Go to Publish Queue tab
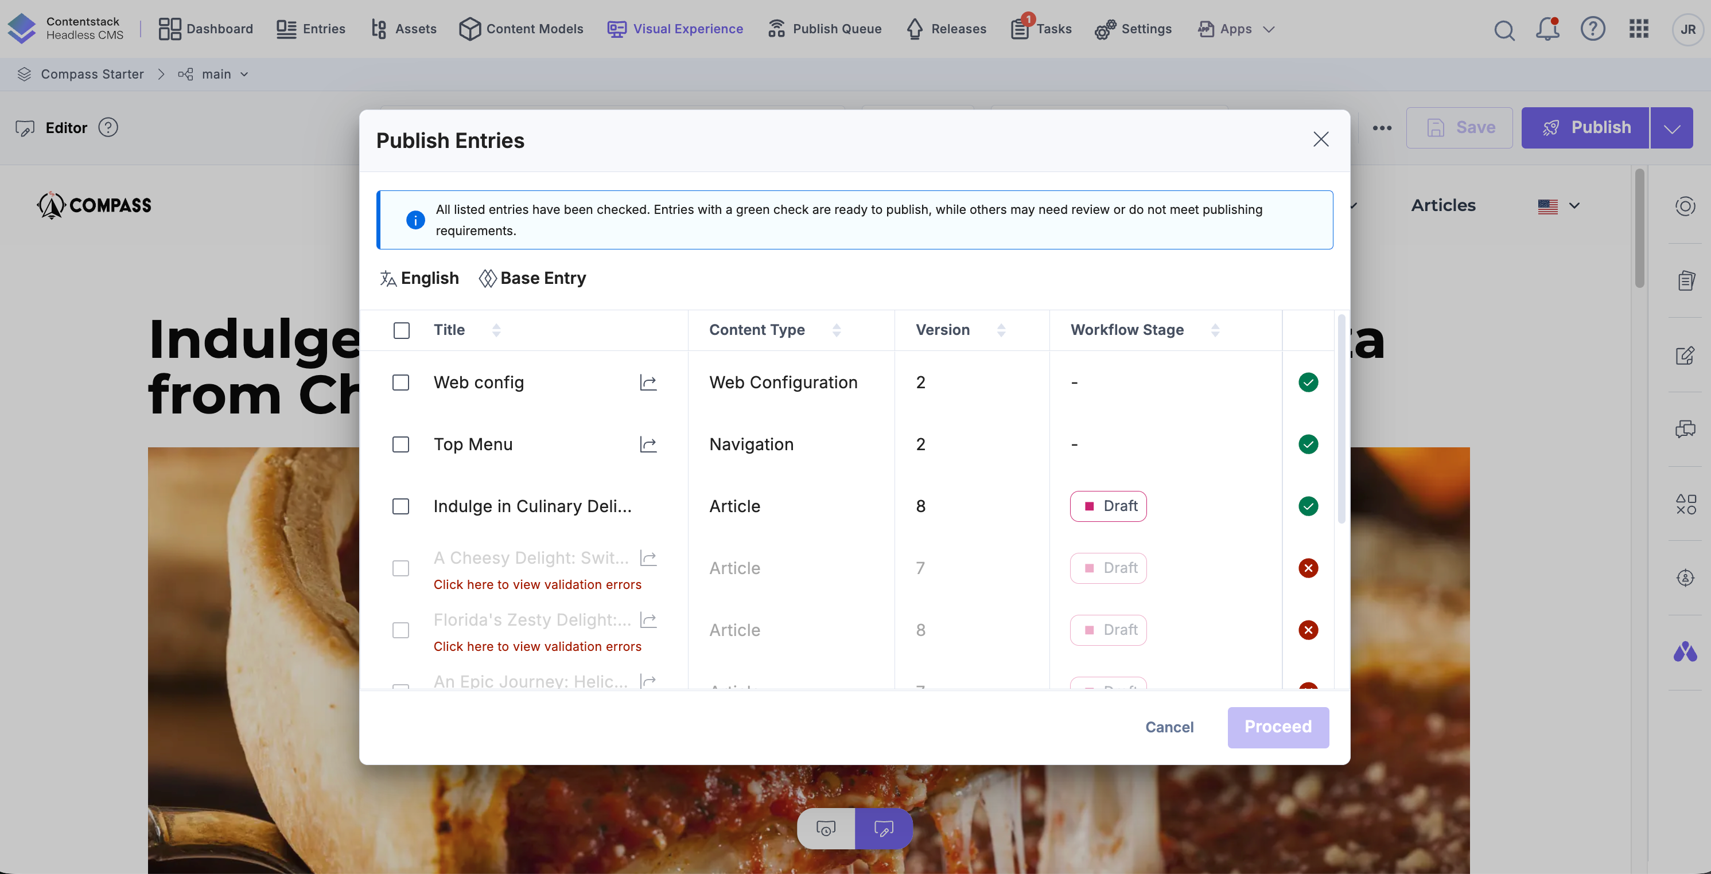The height and width of the screenshot is (874, 1711). (x=825, y=29)
